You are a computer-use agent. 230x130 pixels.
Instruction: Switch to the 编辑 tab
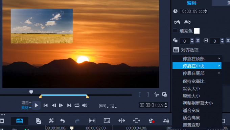click(x=191, y=3)
